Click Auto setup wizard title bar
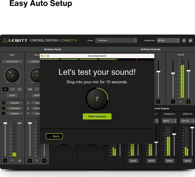 [x=97, y=56]
